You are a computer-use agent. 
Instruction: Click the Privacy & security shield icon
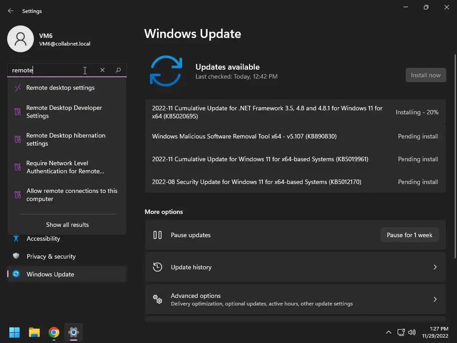16,256
